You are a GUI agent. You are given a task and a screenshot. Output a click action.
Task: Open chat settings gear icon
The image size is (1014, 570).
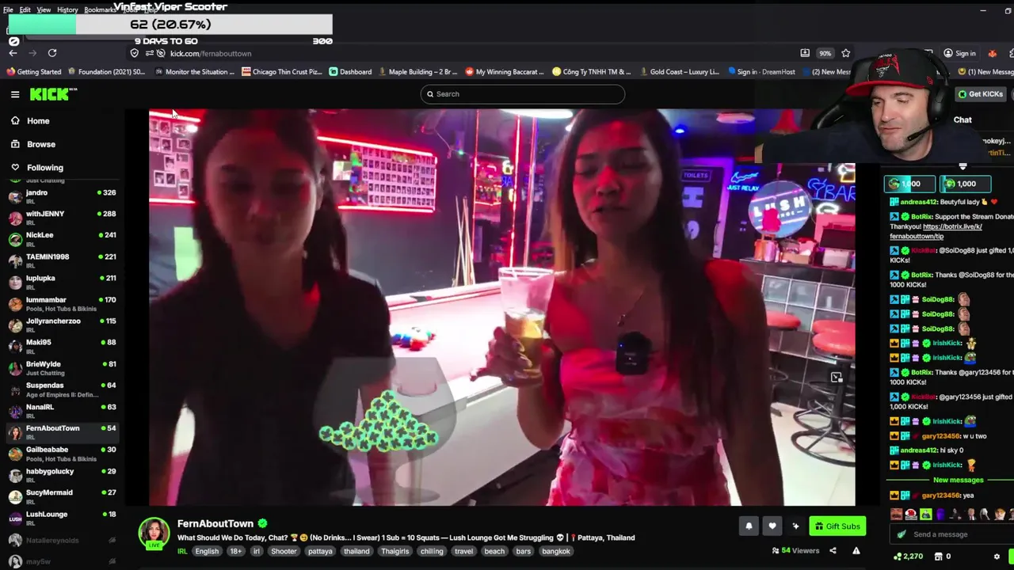(997, 557)
